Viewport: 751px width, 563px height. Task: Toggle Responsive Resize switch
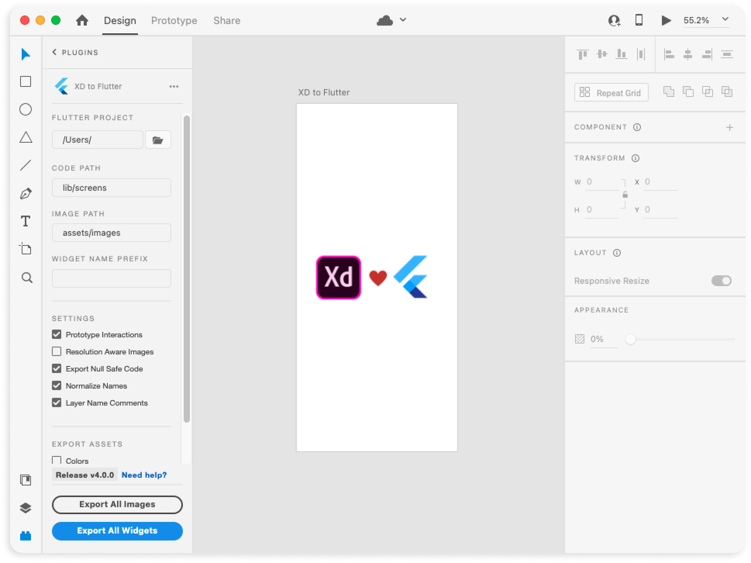[x=721, y=281]
